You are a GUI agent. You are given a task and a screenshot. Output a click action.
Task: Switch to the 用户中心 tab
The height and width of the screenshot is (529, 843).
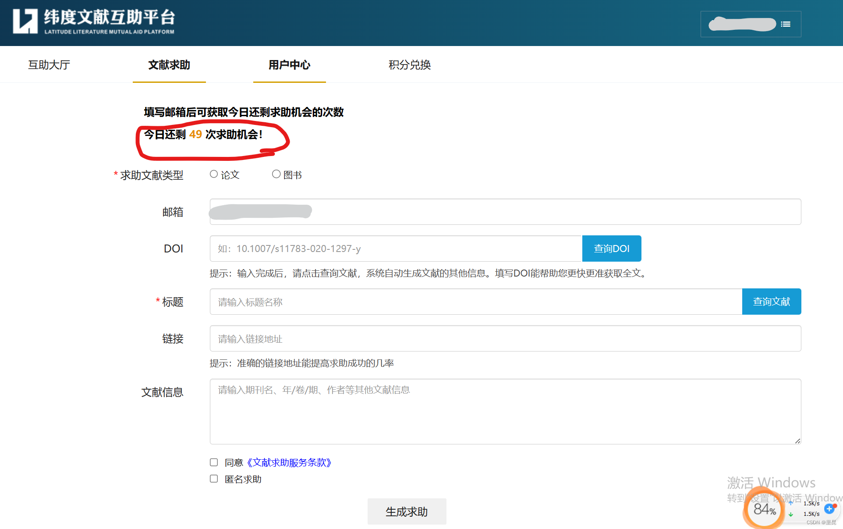pyautogui.click(x=289, y=65)
